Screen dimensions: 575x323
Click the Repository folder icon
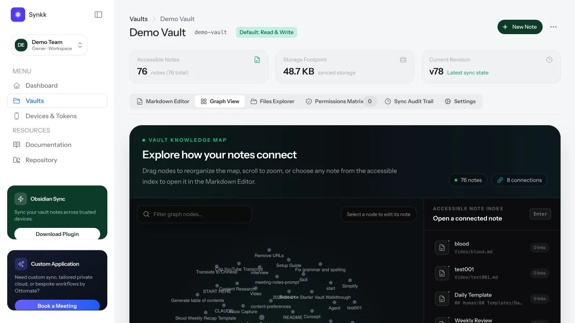[17, 160]
